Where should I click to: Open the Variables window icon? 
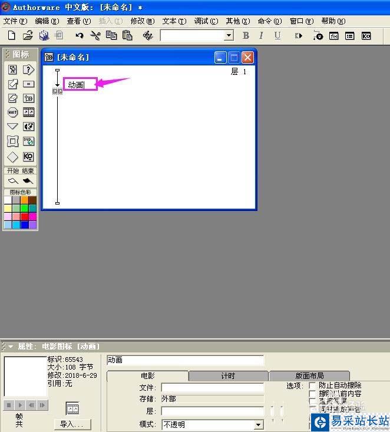350,36
